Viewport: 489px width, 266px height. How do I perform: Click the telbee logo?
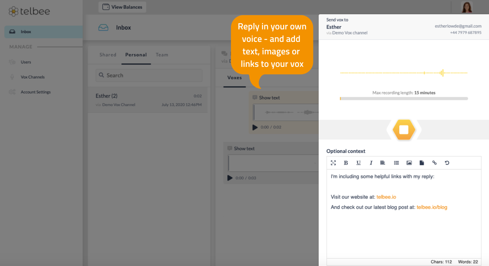(29, 11)
